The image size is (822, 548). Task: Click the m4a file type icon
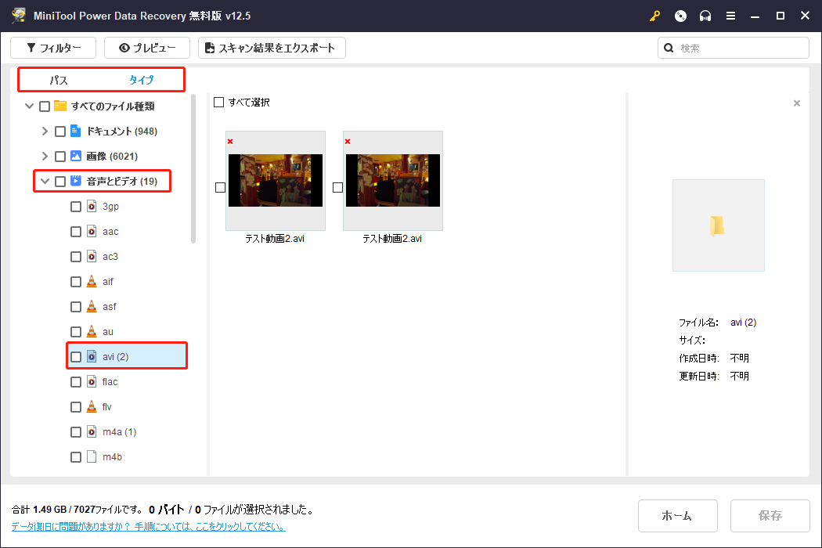pos(92,431)
